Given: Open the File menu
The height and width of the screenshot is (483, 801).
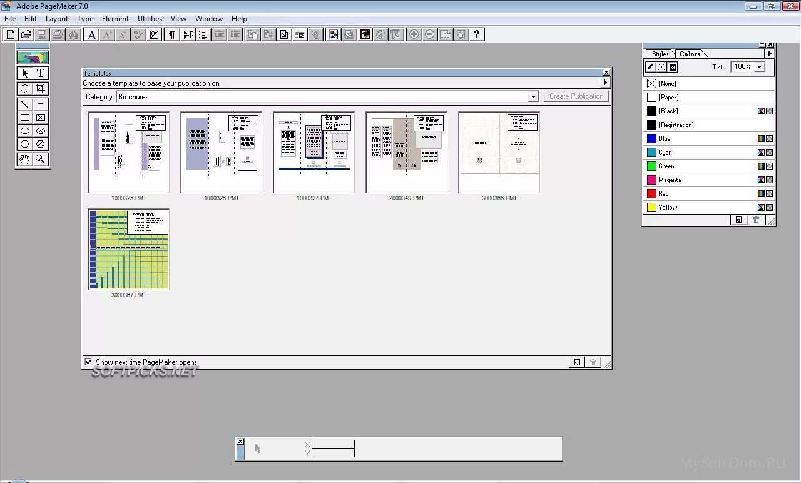Looking at the screenshot, I should pos(10,19).
